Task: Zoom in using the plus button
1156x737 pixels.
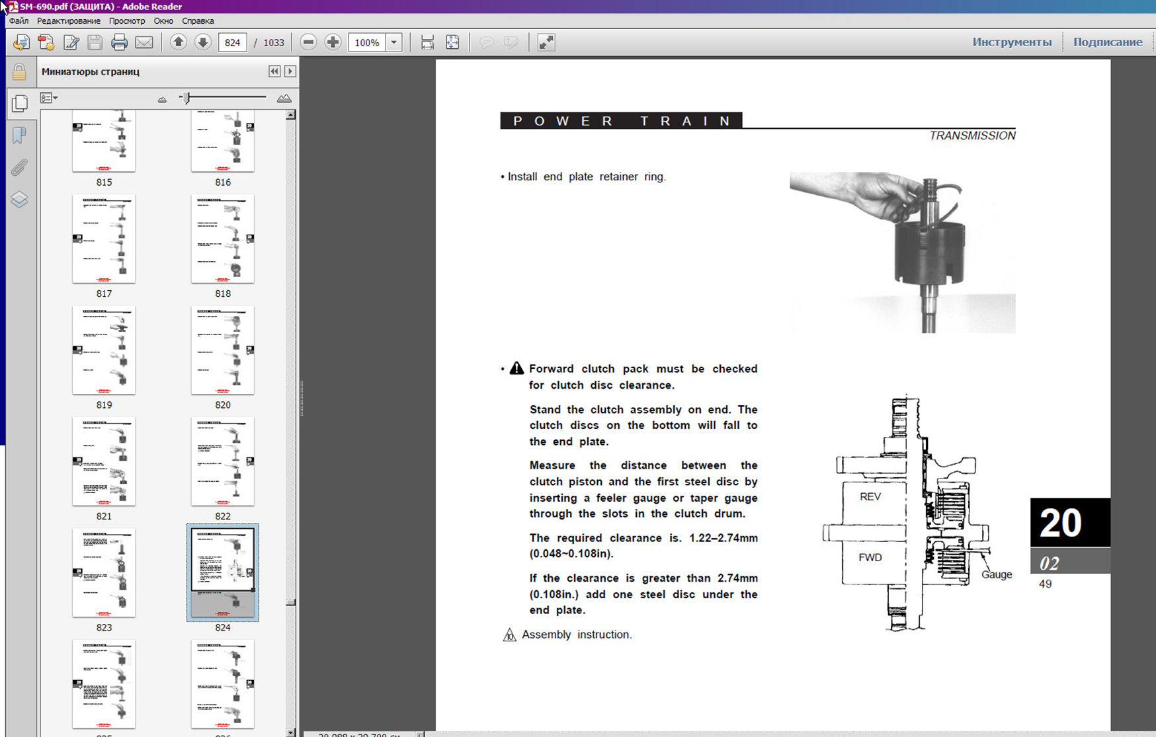Action: [x=333, y=42]
